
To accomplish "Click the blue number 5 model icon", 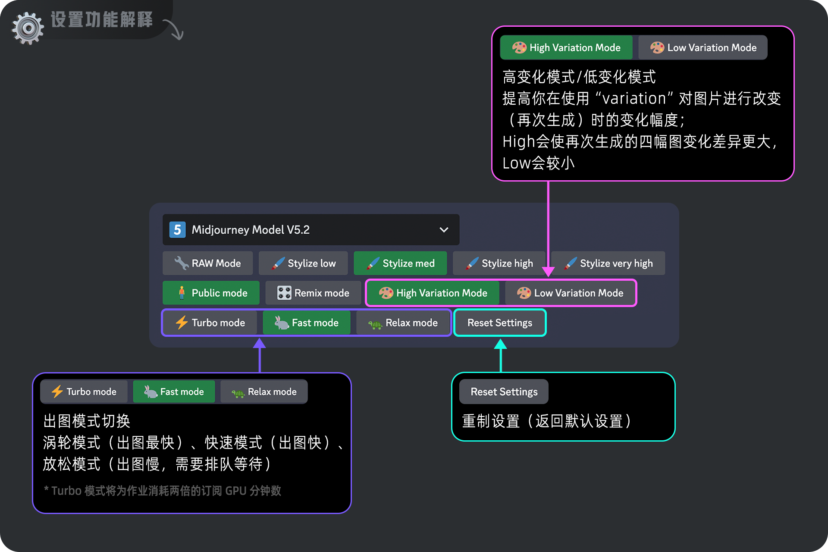I will click(177, 230).
